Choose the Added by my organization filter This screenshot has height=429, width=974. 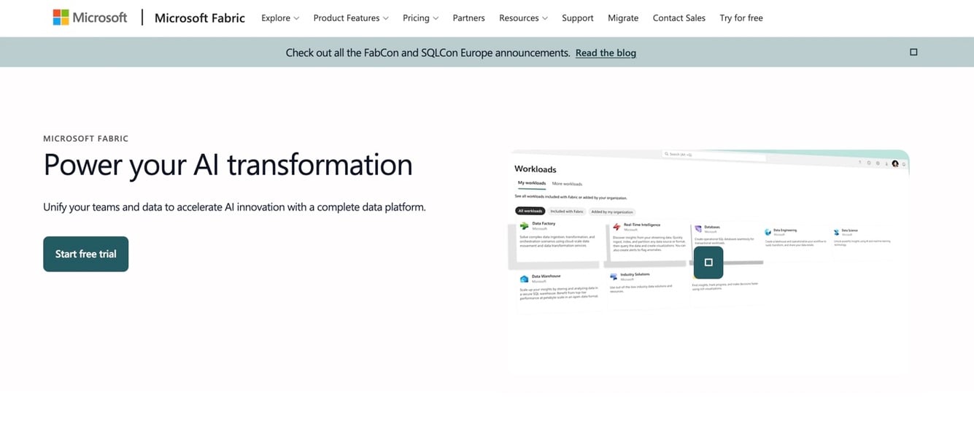tap(612, 211)
